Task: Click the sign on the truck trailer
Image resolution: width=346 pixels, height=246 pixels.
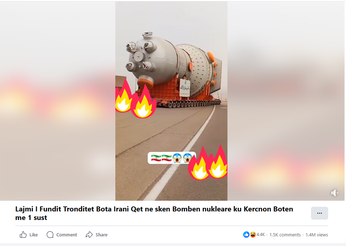Action: click(185, 88)
